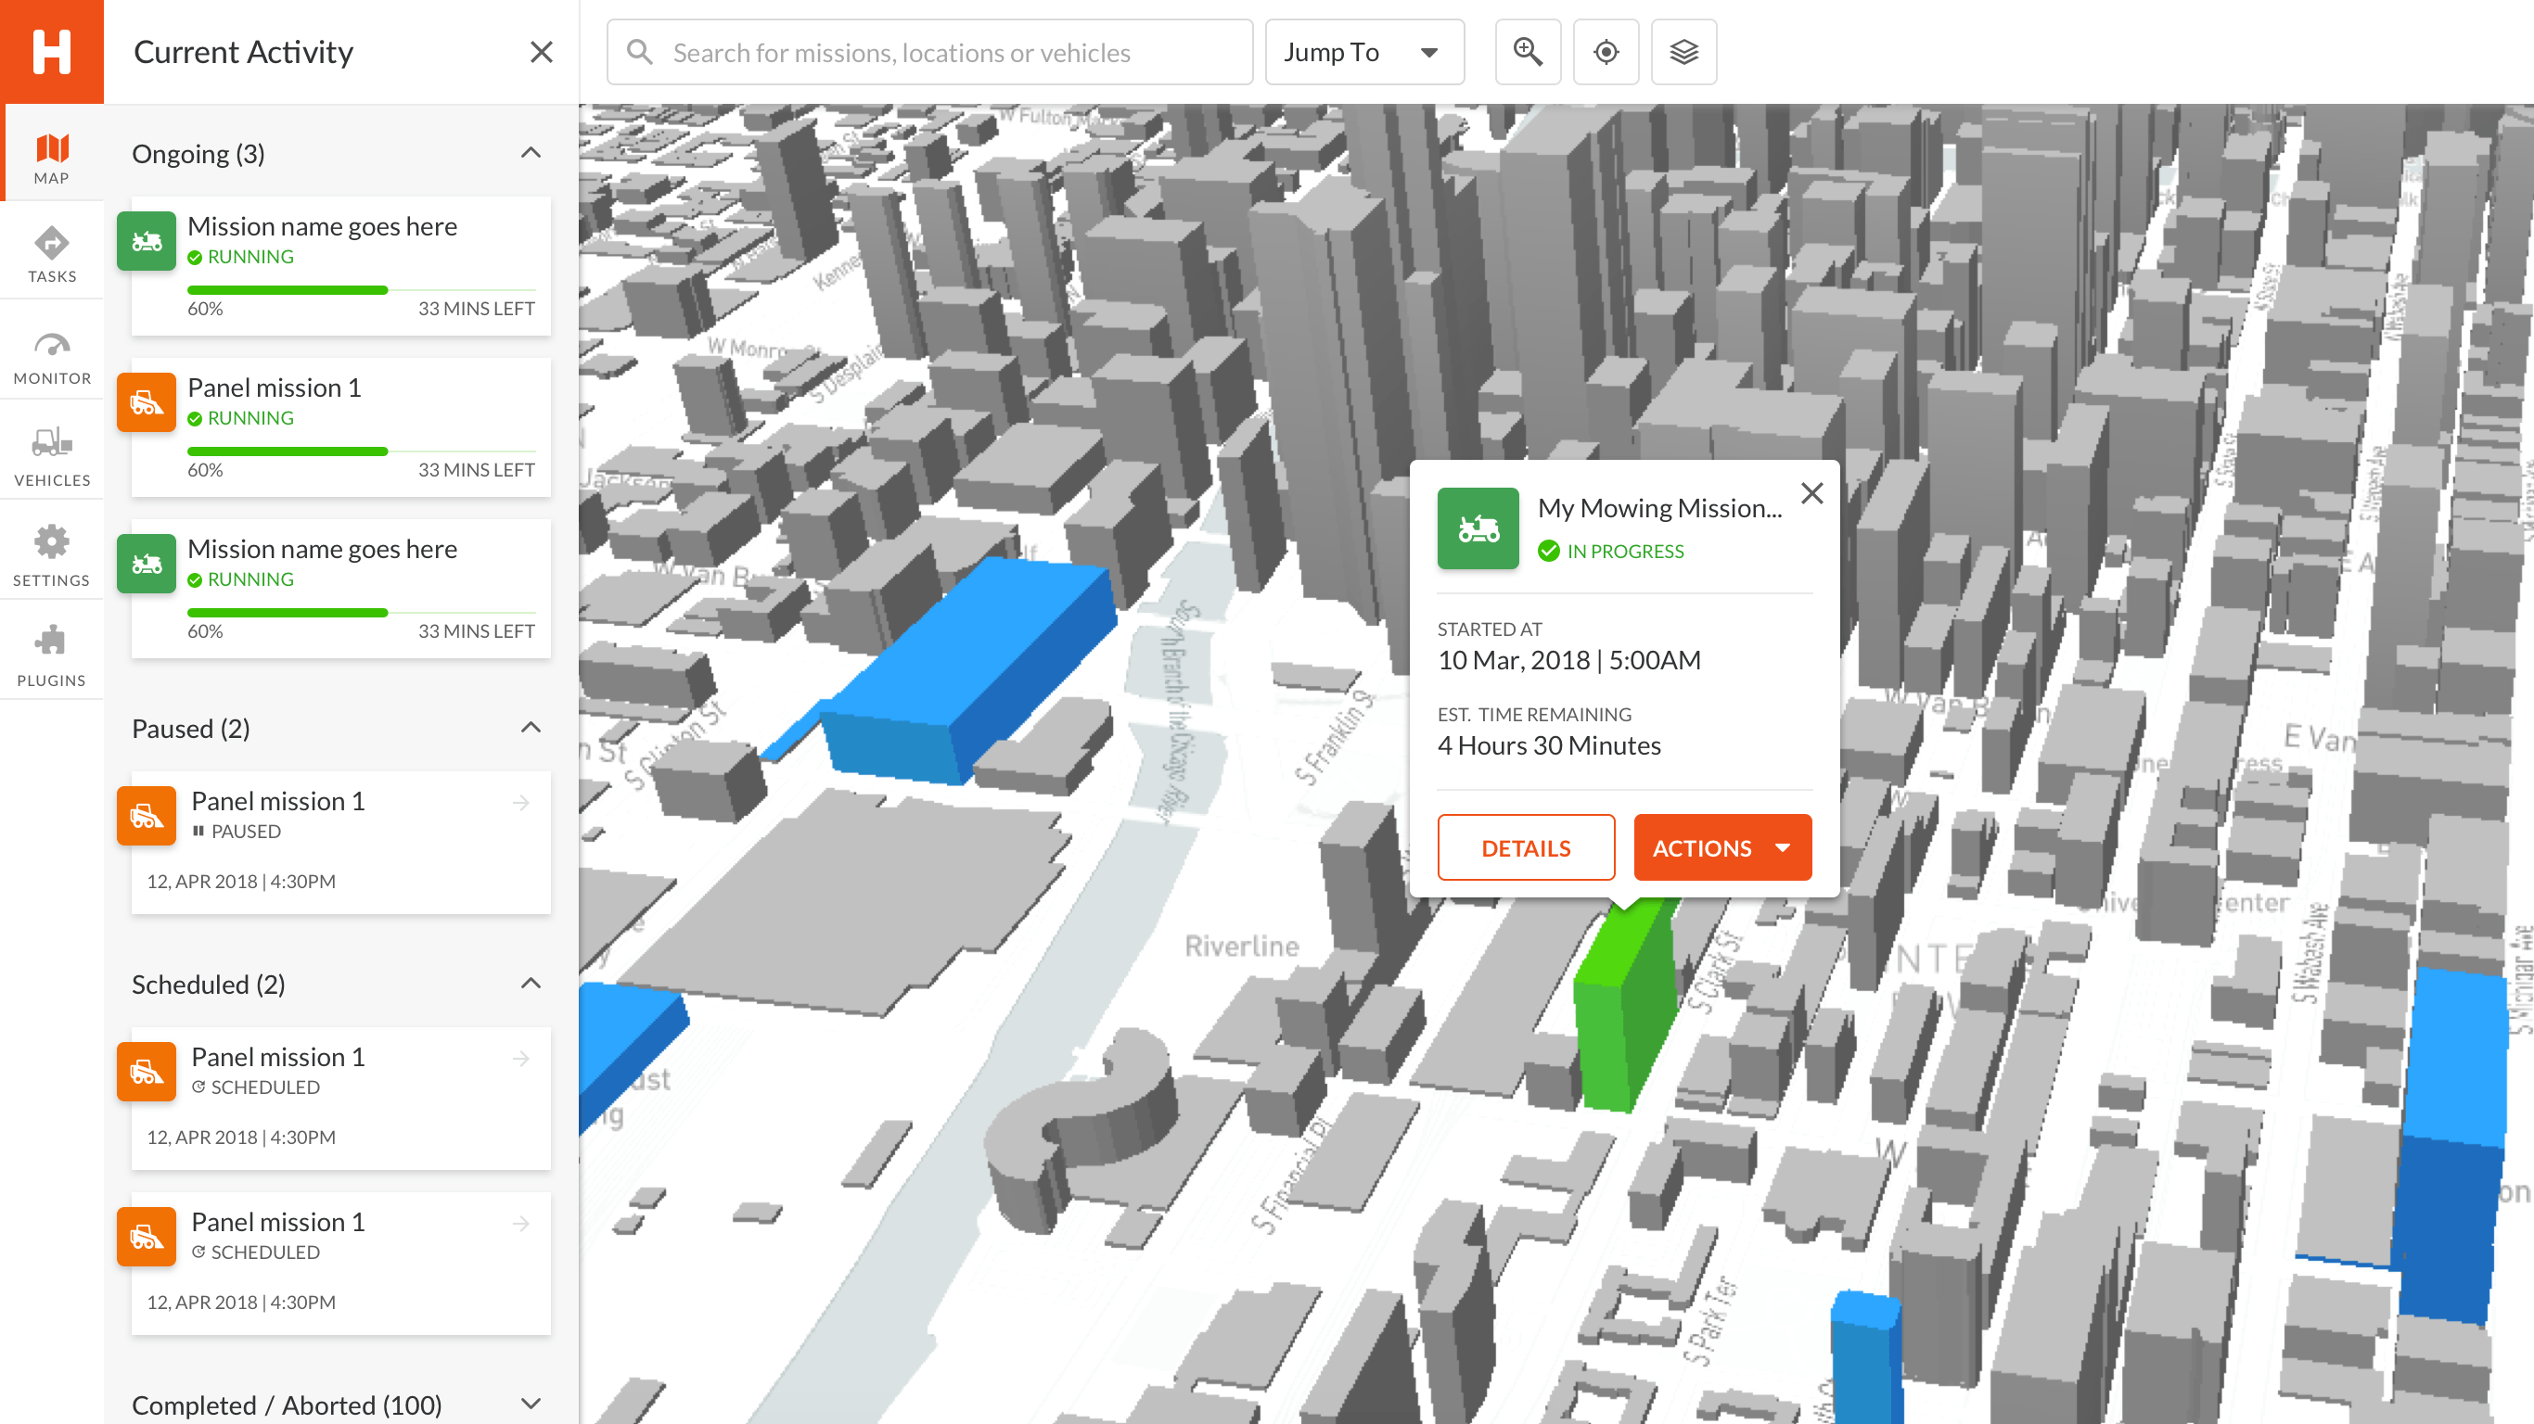This screenshot has width=2534, height=1424.
Task: Focus the missions search field
Action: coord(929,52)
